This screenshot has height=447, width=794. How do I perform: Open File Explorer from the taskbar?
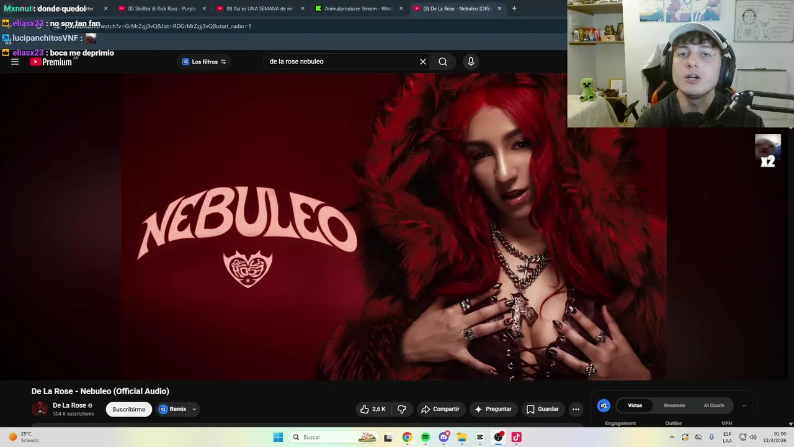(462, 437)
